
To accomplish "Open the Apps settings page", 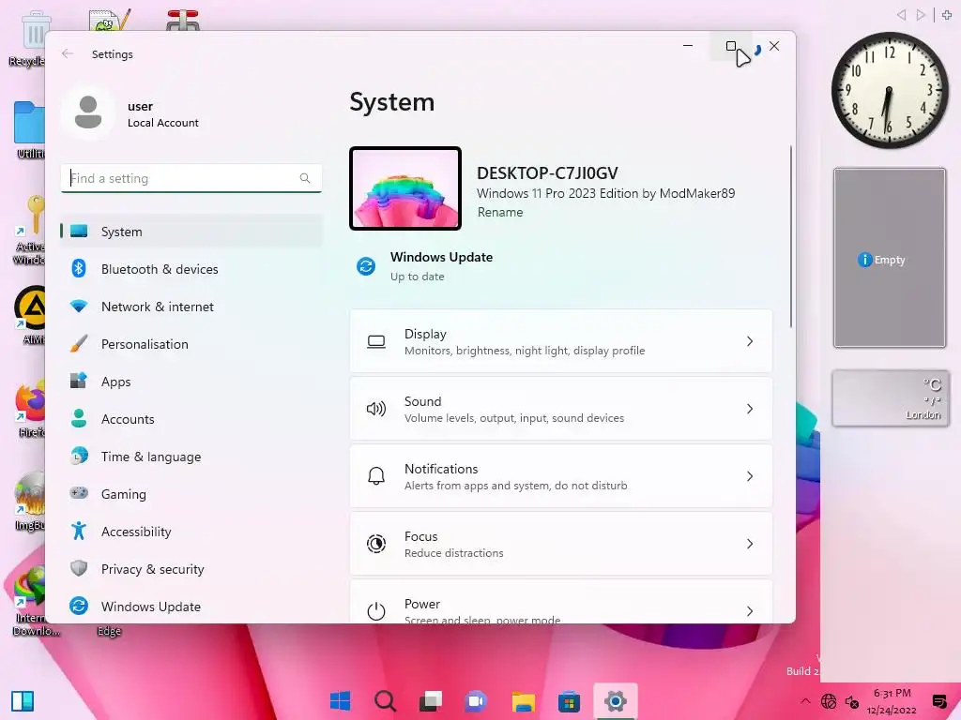I will point(191,382).
